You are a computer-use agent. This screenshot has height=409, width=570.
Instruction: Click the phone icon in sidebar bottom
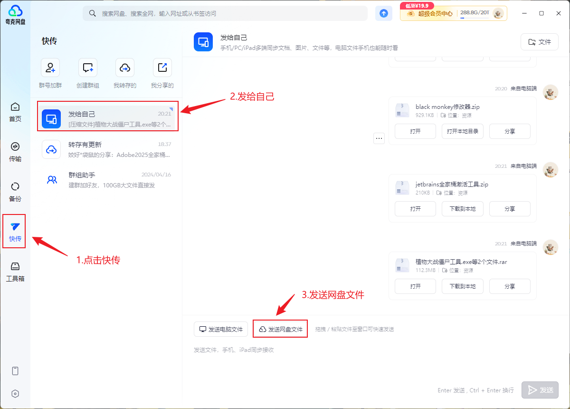[x=15, y=371]
